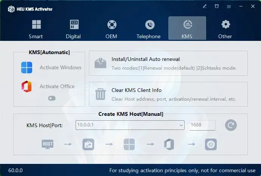This screenshot has height=176, width=261.
Task: Click Activate Windows text button
Action: pyautogui.click(x=61, y=67)
